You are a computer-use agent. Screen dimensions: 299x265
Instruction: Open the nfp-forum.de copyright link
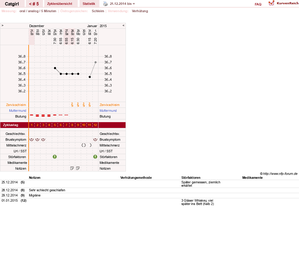pyautogui.click(x=279, y=174)
